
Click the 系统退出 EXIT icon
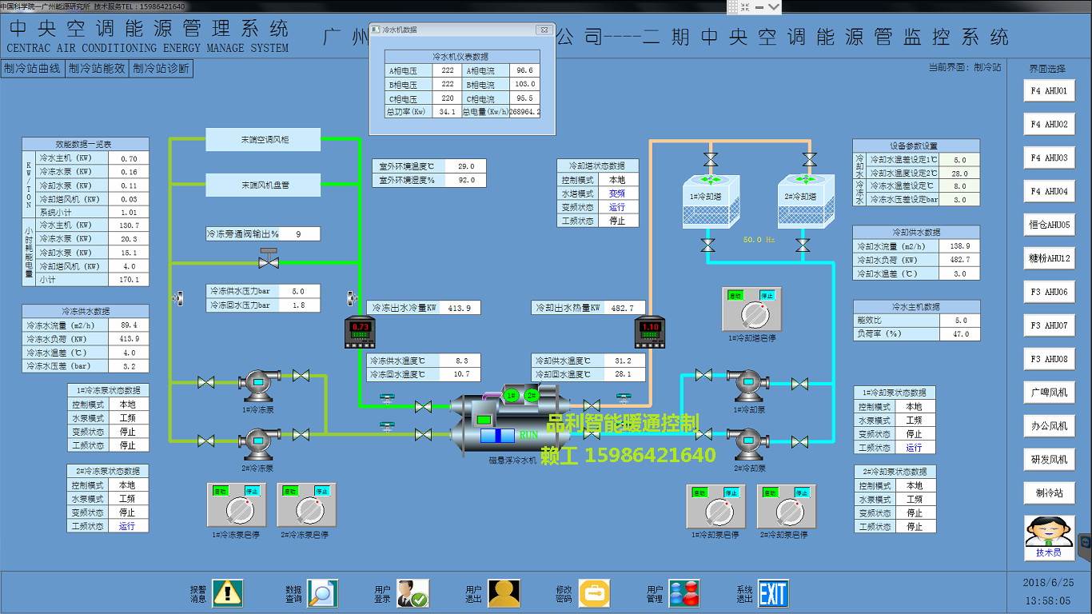[773, 593]
